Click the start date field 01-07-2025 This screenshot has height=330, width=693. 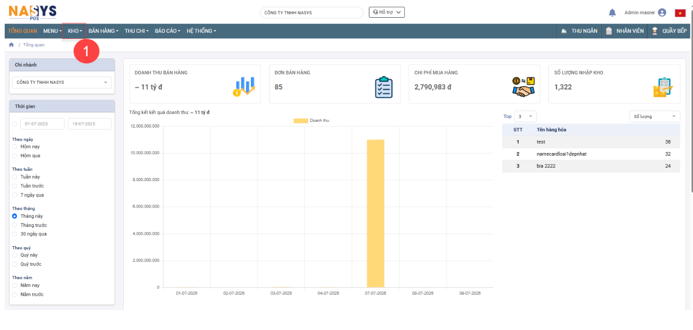(42, 124)
